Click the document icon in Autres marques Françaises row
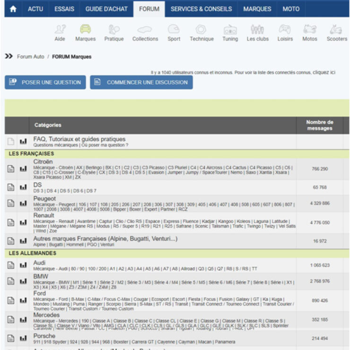Screen dimensions: 350x350 click(x=11, y=241)
